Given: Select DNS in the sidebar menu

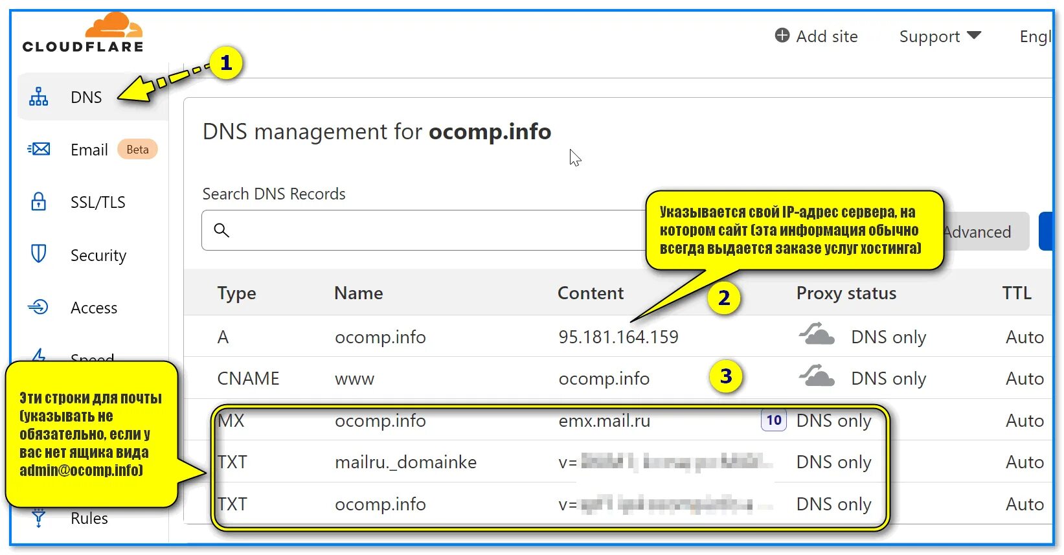Looking at the screenshot, I should coord(86,97).
